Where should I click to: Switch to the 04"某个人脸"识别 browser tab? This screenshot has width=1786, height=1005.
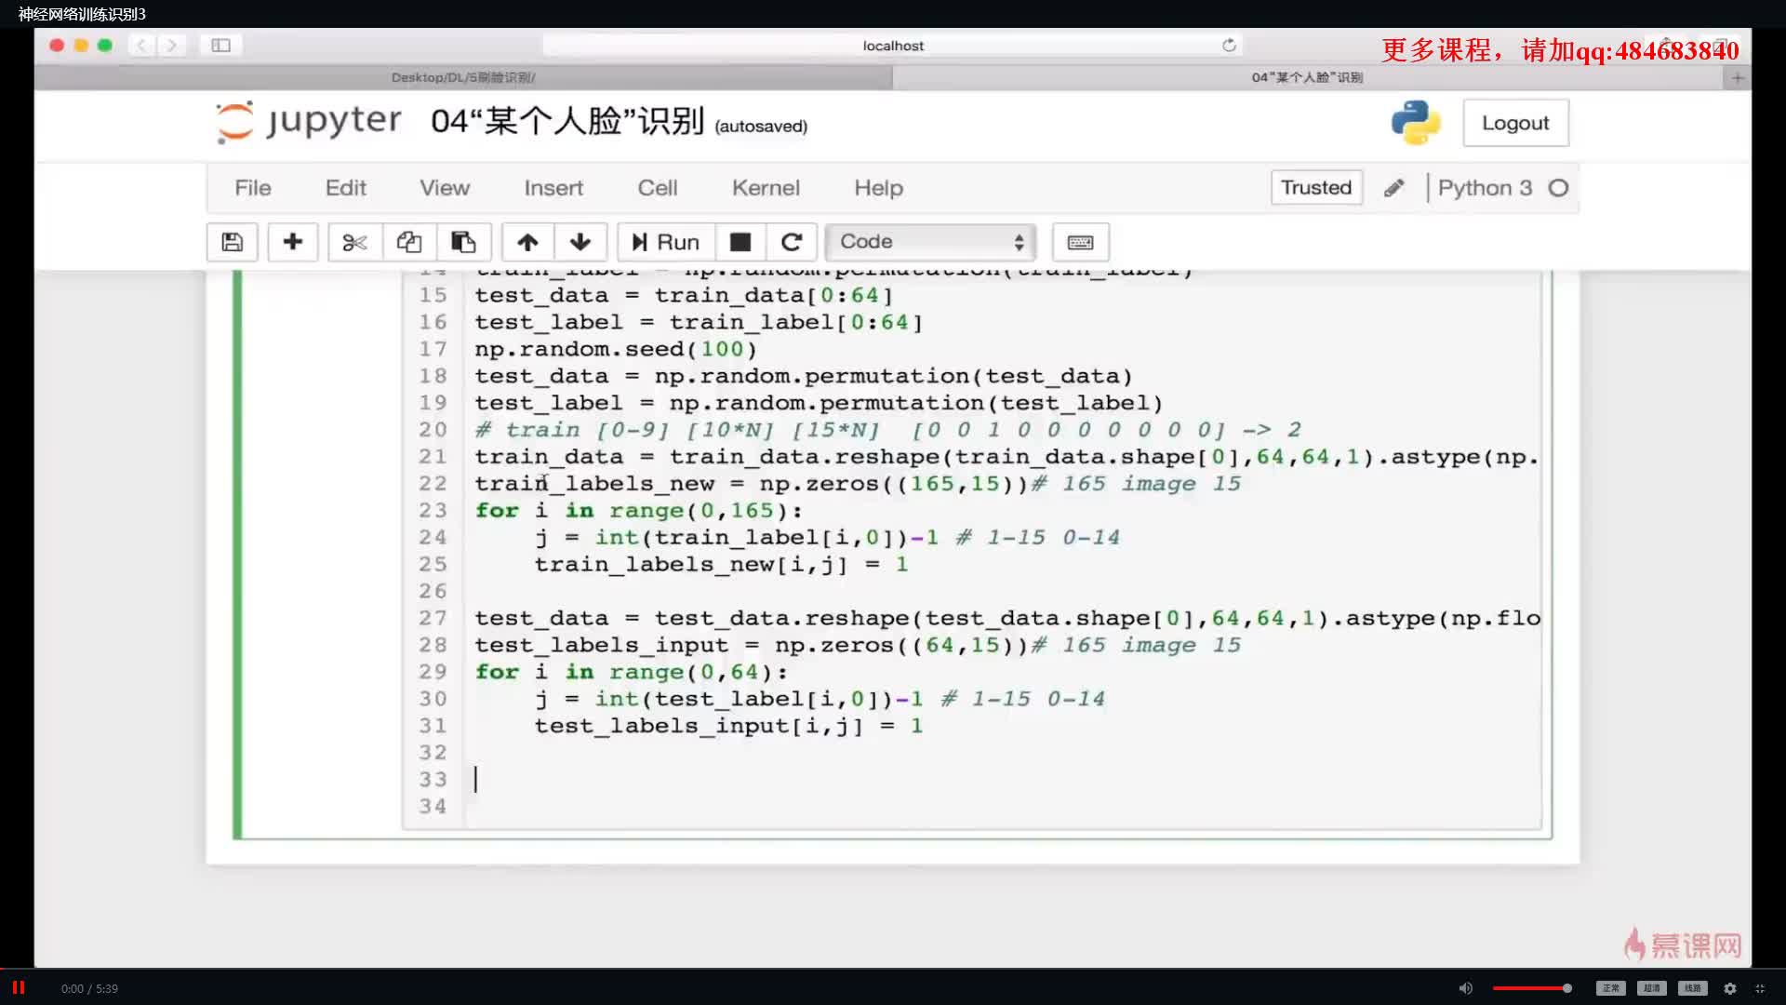click(x=1307, y=77)
